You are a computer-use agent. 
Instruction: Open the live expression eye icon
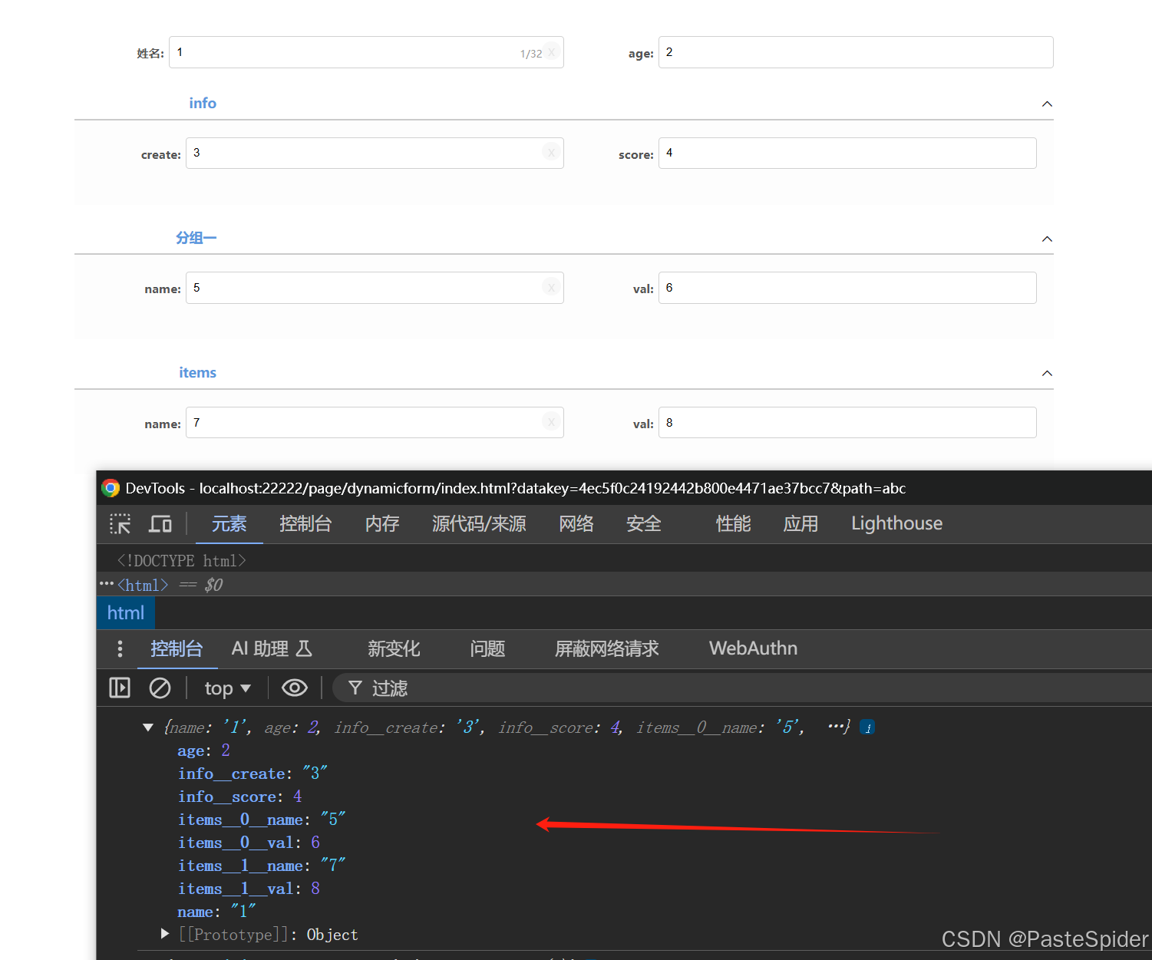(x=294, y=688)
